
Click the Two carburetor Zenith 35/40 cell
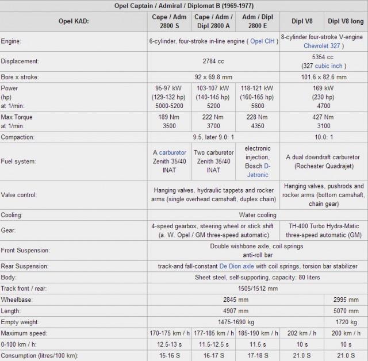pos(213,162)
